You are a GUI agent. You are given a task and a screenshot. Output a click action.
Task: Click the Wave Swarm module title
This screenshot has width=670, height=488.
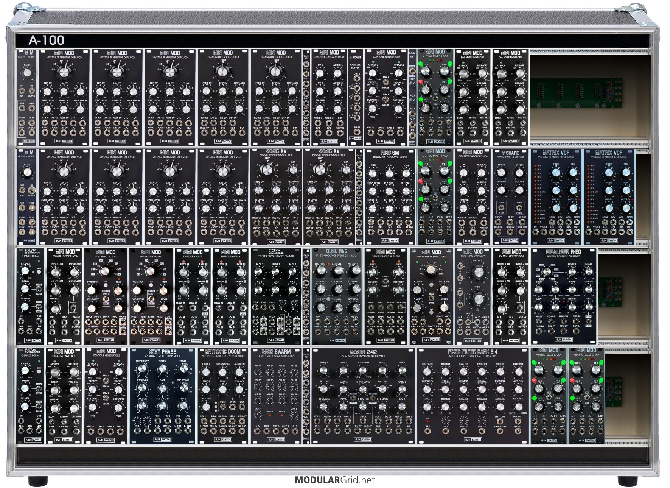276,352
